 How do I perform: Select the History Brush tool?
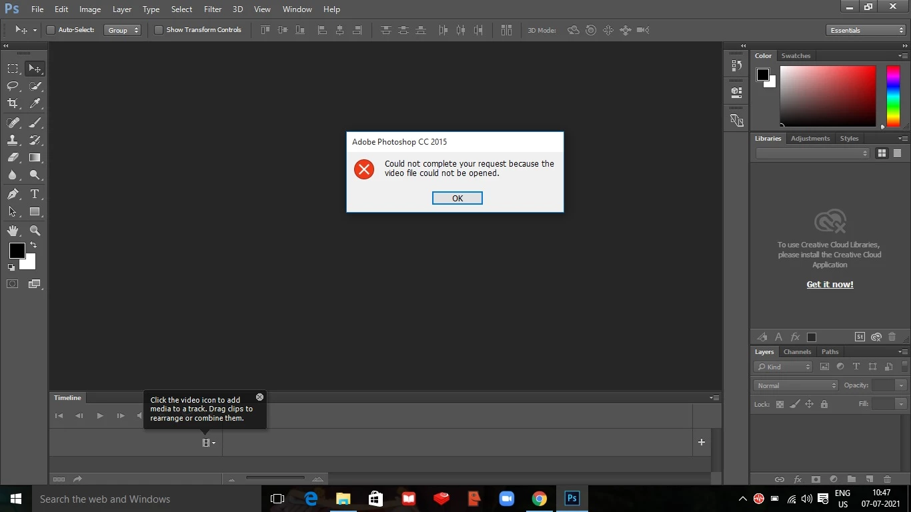point(35,140)
